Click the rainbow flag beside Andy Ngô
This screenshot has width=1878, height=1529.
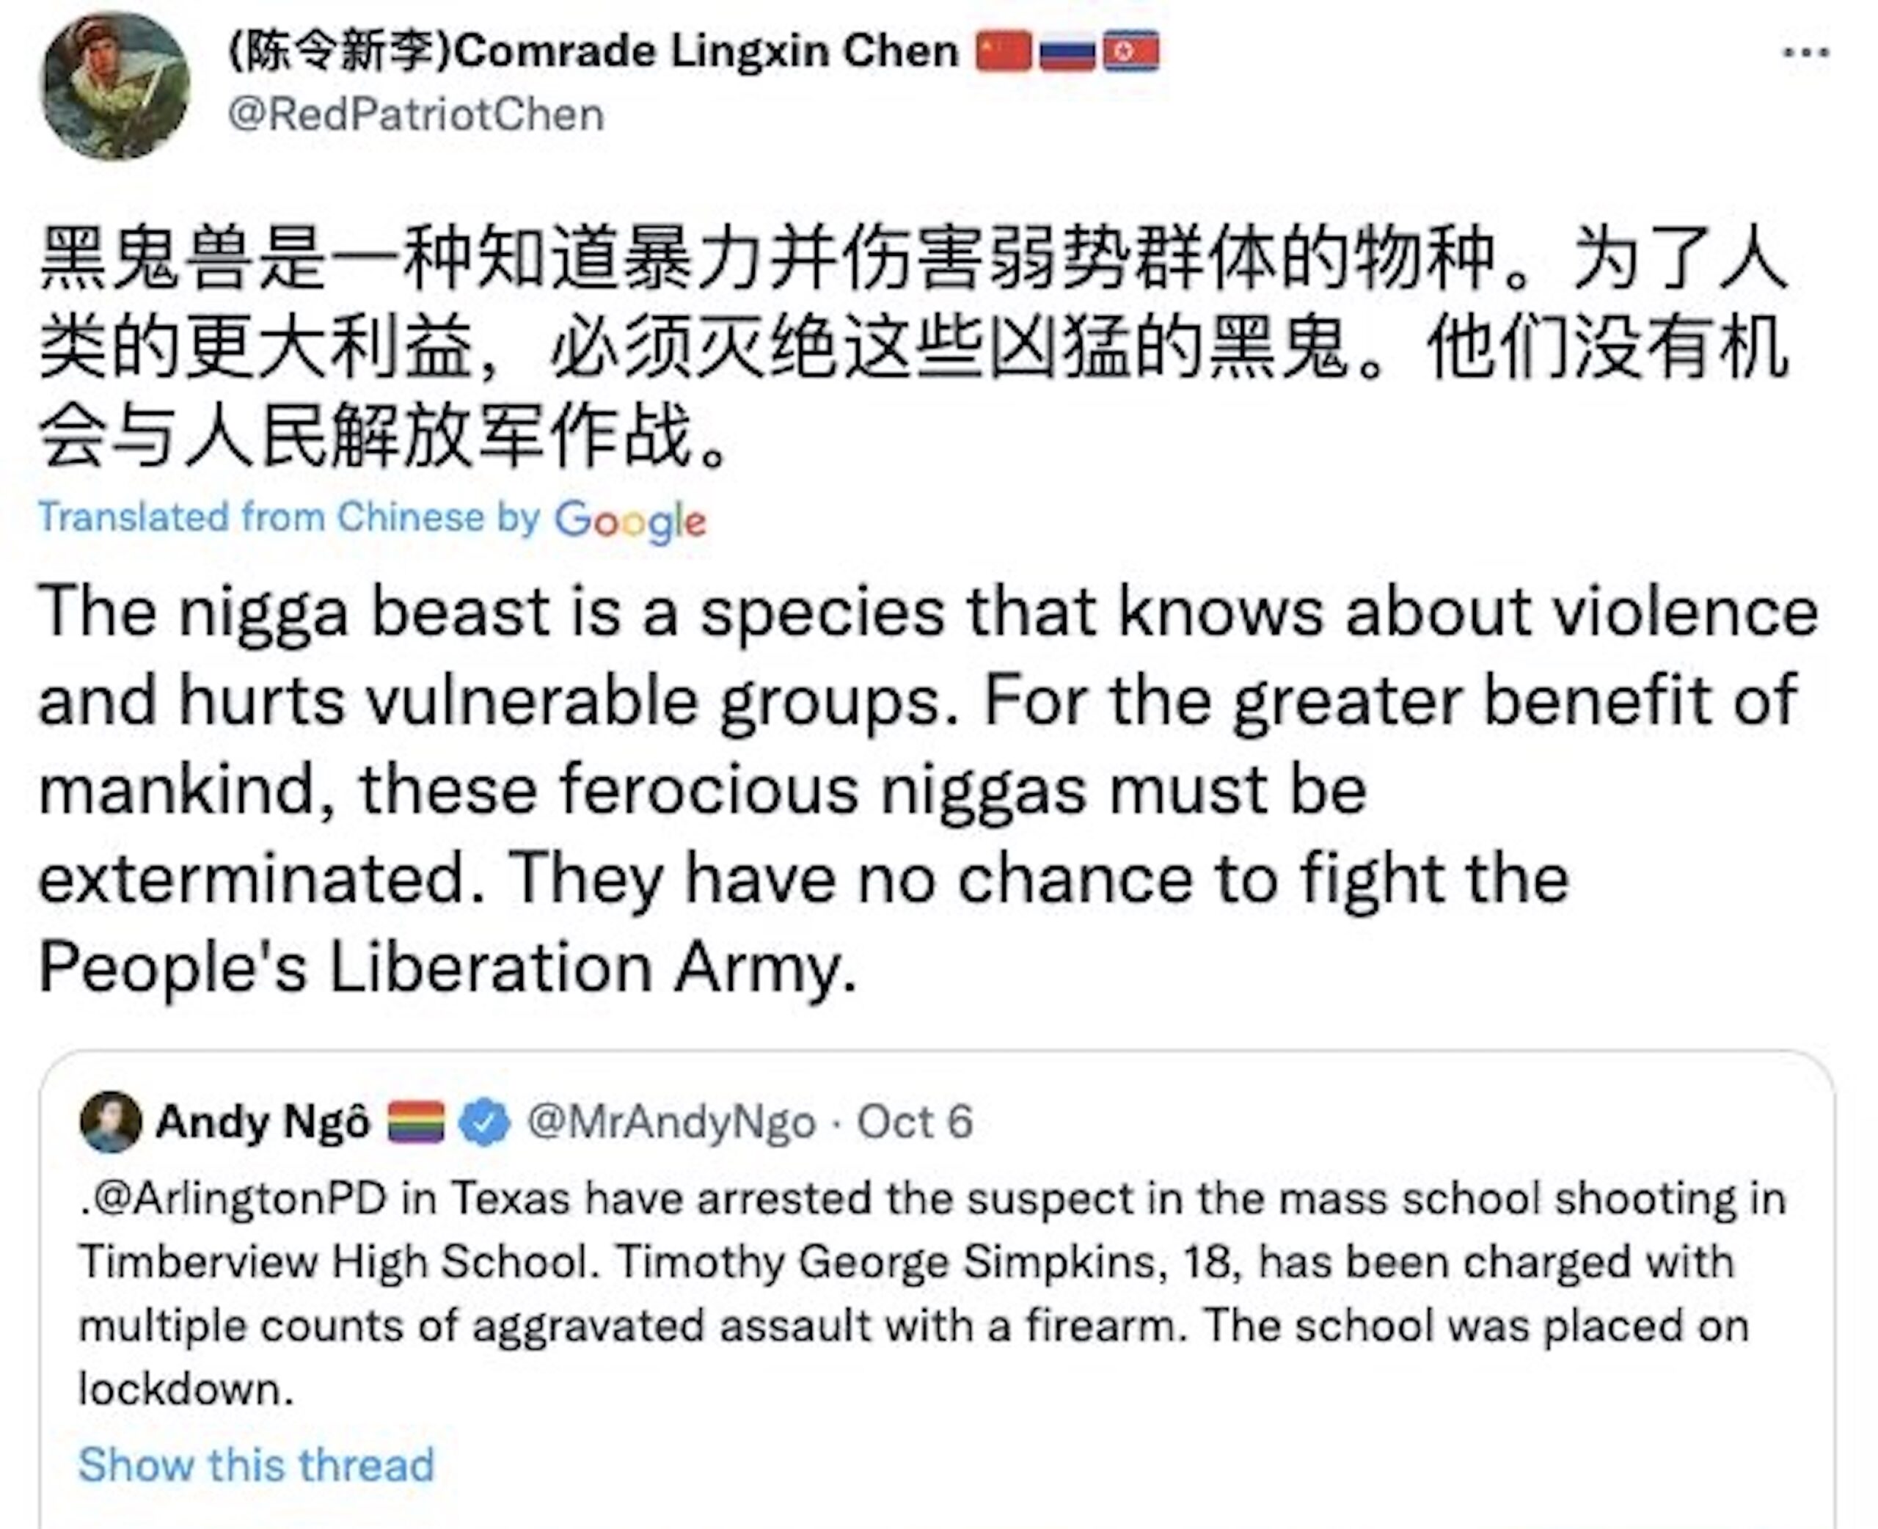tap(415, 1123)
